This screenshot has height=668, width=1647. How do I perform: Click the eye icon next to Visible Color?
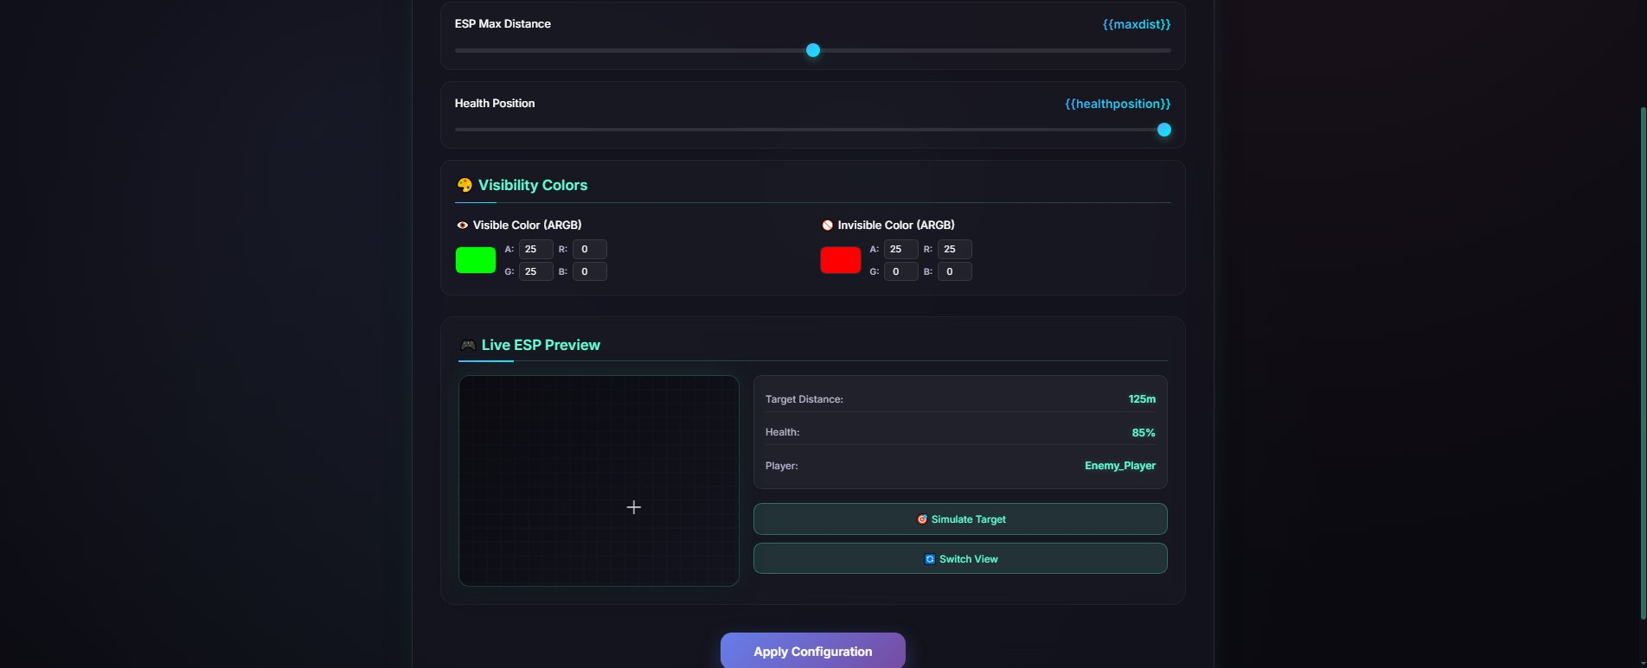462,226
